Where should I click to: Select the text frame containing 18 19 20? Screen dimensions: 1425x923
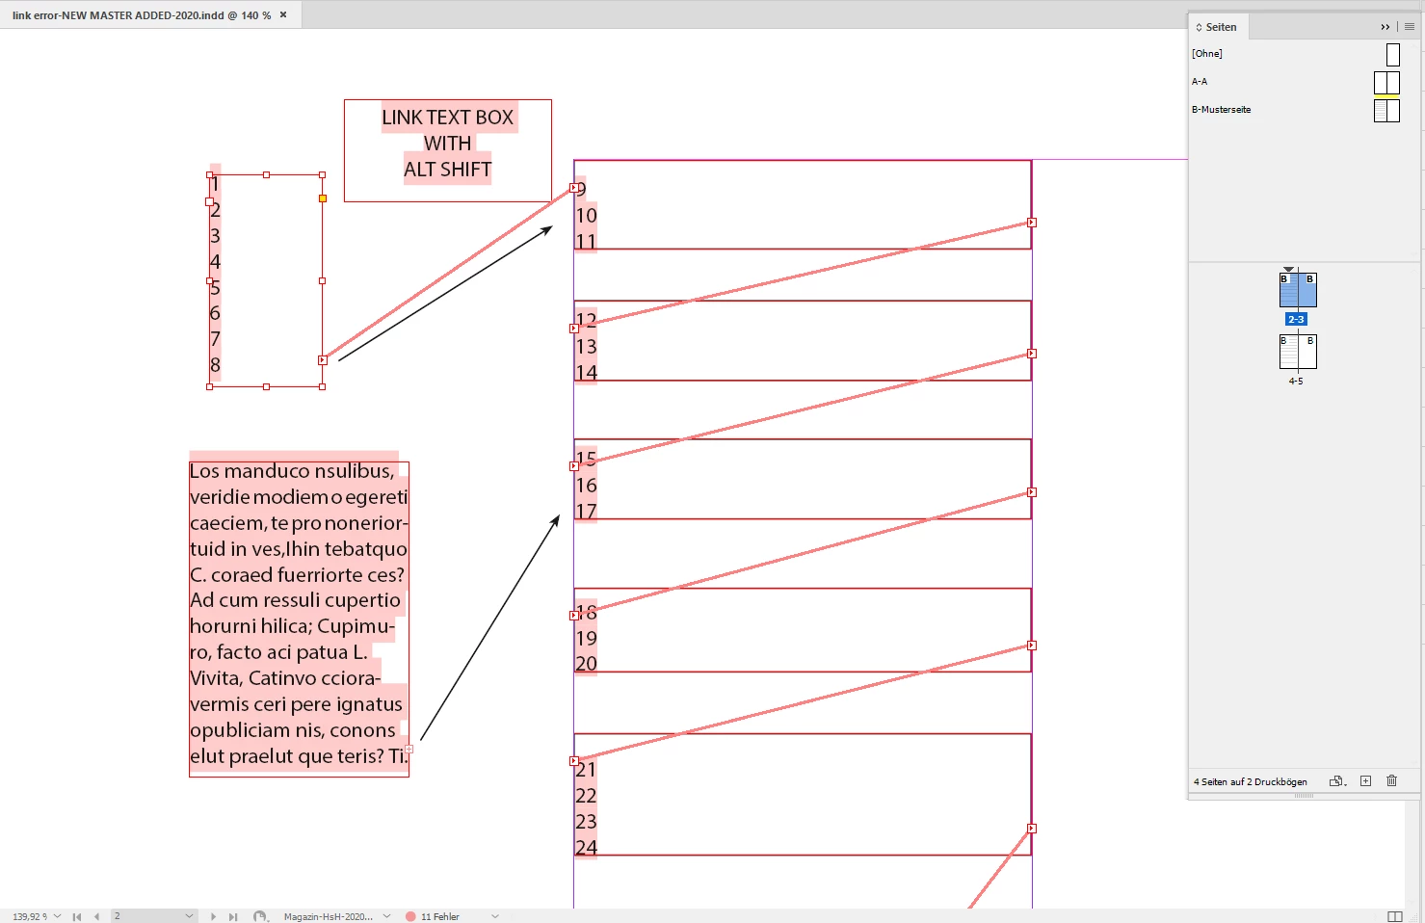pyautogui.click(x=803, y=630)
